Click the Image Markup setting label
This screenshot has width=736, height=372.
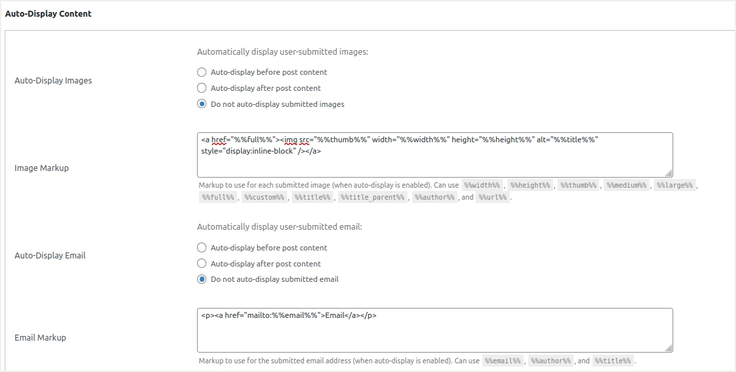[41, 168]
